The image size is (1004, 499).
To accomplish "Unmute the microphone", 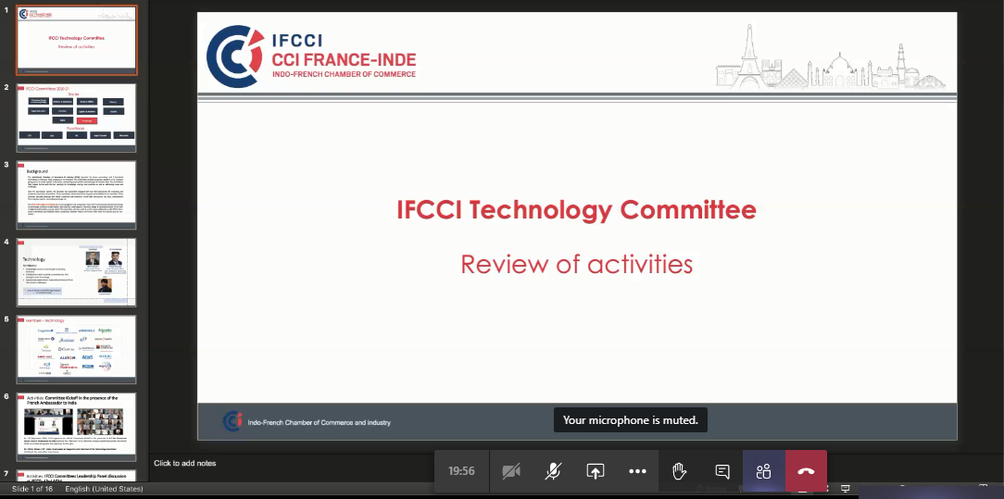I will 553,471.
